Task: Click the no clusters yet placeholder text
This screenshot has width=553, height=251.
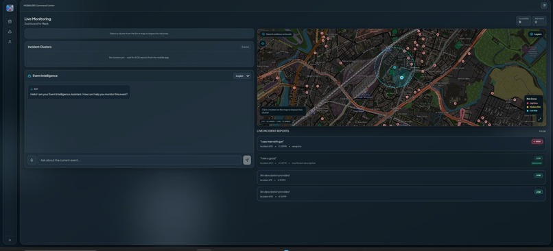Action: [x=139, y=58]
